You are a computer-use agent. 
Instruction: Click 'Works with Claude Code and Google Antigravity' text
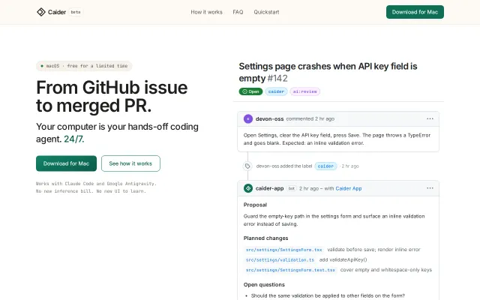pos(96,184)
